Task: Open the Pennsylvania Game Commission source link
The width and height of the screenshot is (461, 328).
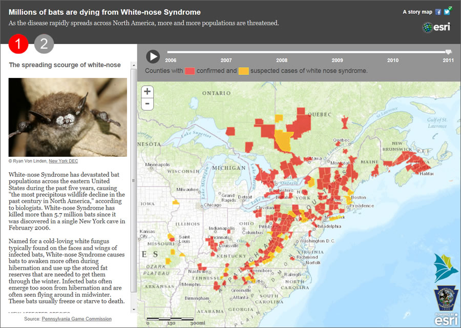Action: coord(76,319)
